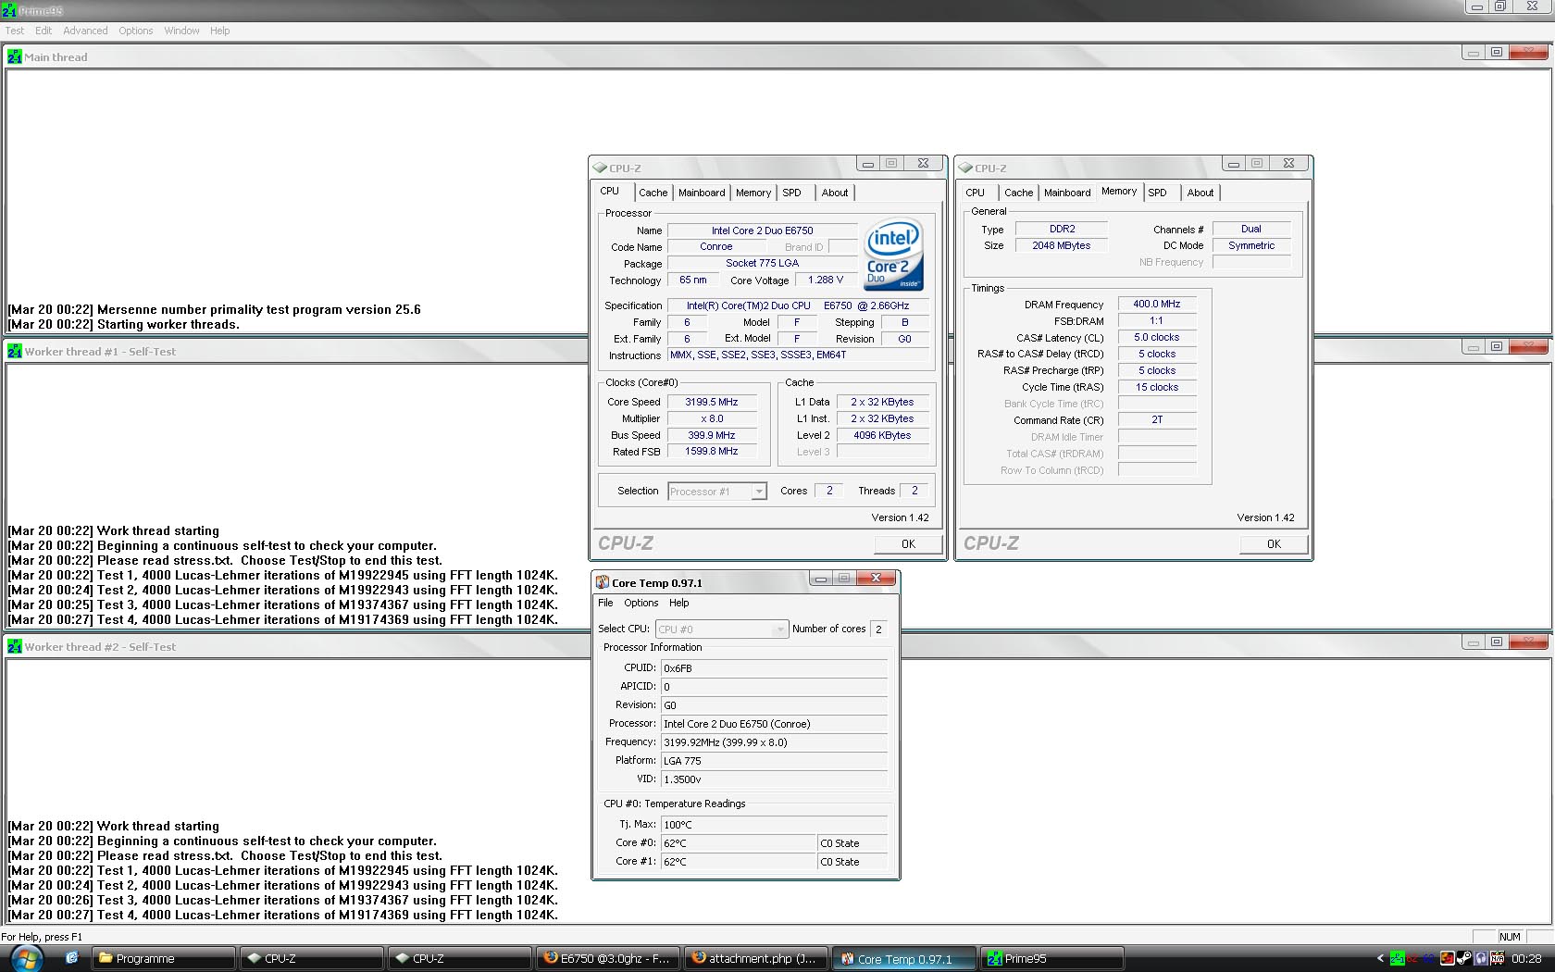Click the Main thread window icon

pyautogui.click(x=15, y=56)
